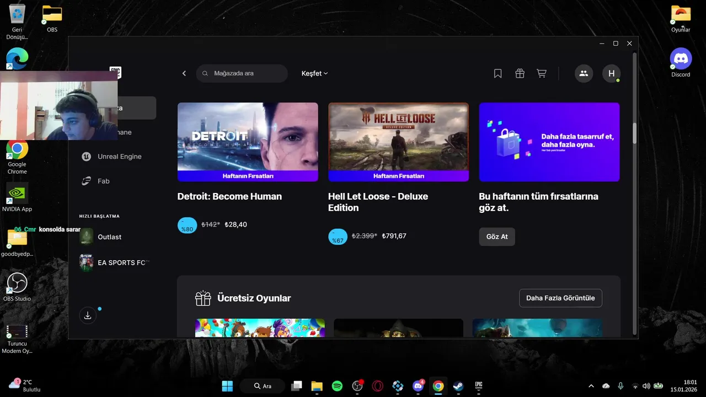Open NVIDIA App desktop shortcut

pos(17,198)
